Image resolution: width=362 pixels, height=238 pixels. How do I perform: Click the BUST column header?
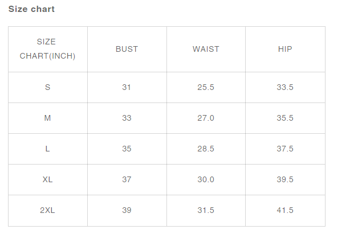pos(127,49)
